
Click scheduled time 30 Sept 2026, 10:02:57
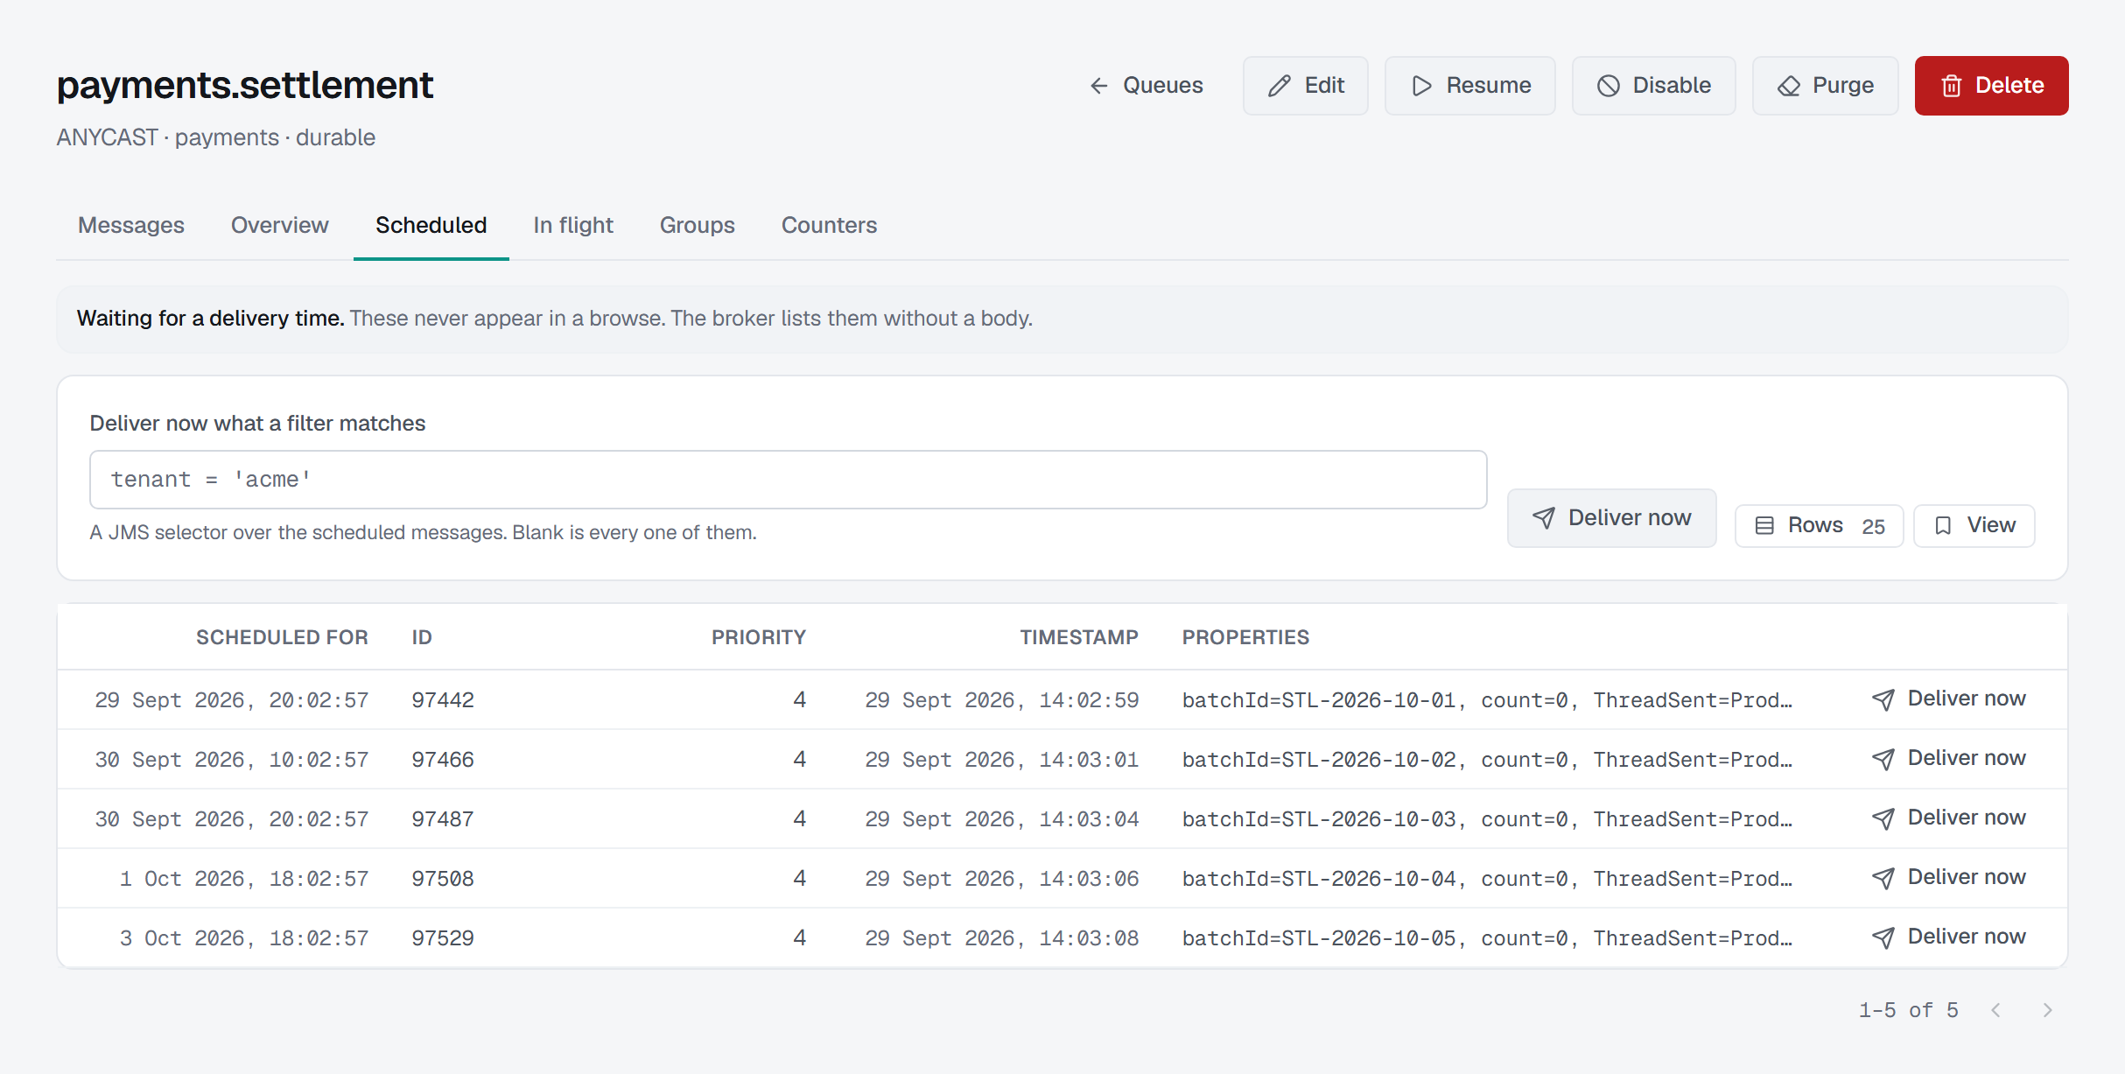[x=232, y=760]
